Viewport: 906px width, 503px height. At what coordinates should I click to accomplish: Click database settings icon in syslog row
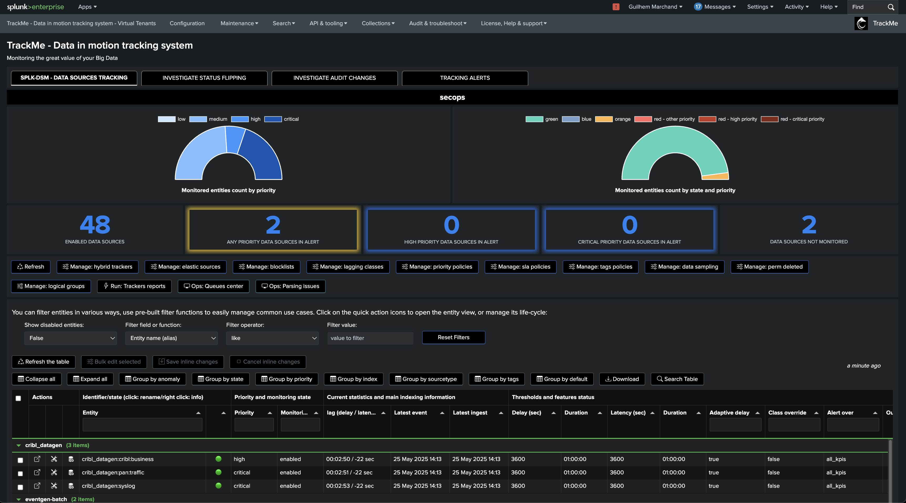(71, 485)
